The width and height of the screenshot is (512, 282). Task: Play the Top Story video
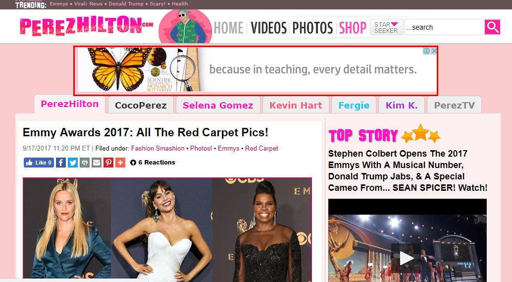point(406,258)
